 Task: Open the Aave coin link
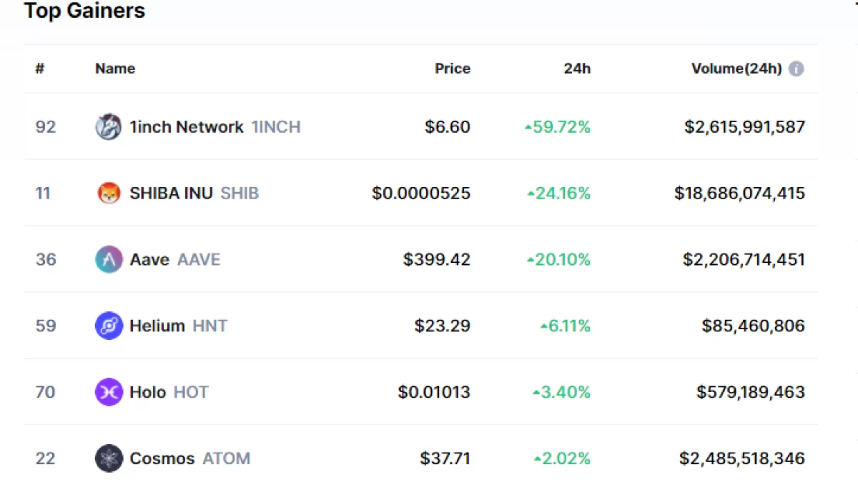tap(149, 259)
